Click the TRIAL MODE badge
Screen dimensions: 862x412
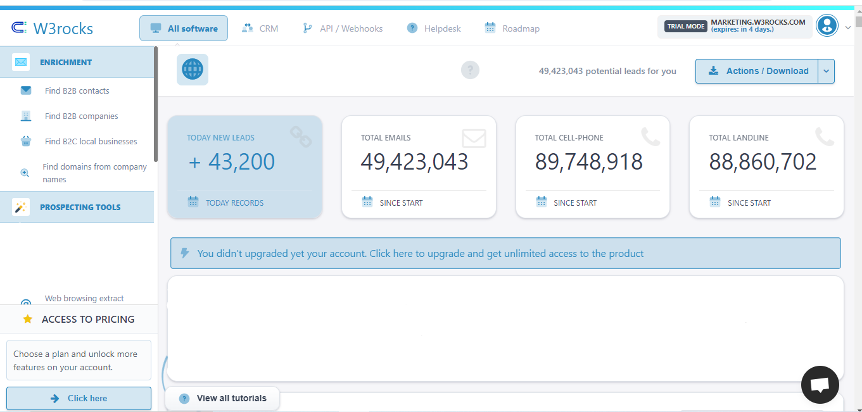(x=686, y=27)
